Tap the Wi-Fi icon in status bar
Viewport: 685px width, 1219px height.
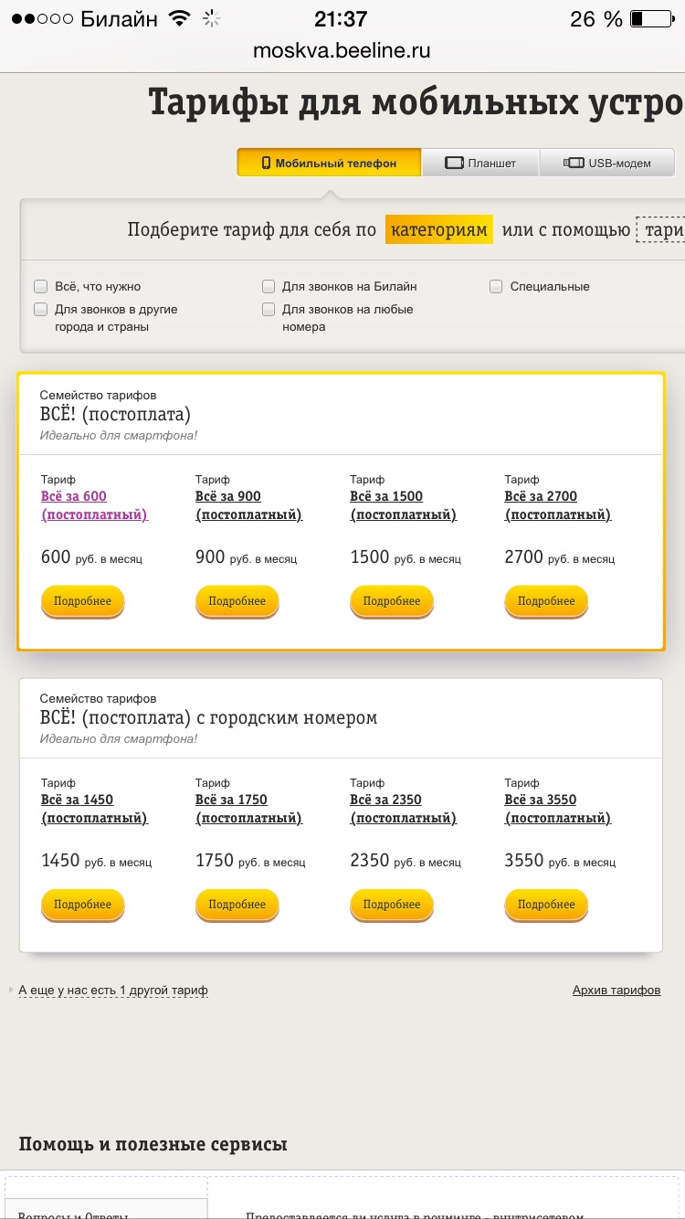click(x=179, y=19)
